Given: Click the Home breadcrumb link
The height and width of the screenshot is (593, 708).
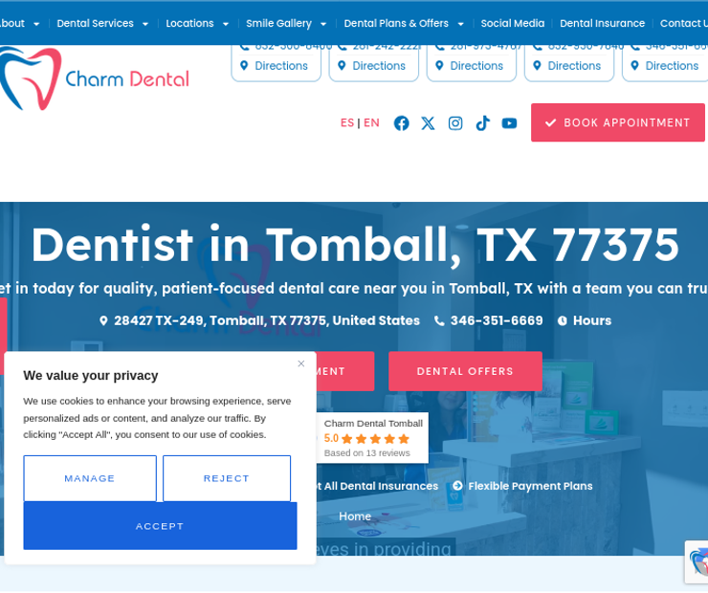Looking at the screenshot, I should pyautogui.click(x=355, y=516).
